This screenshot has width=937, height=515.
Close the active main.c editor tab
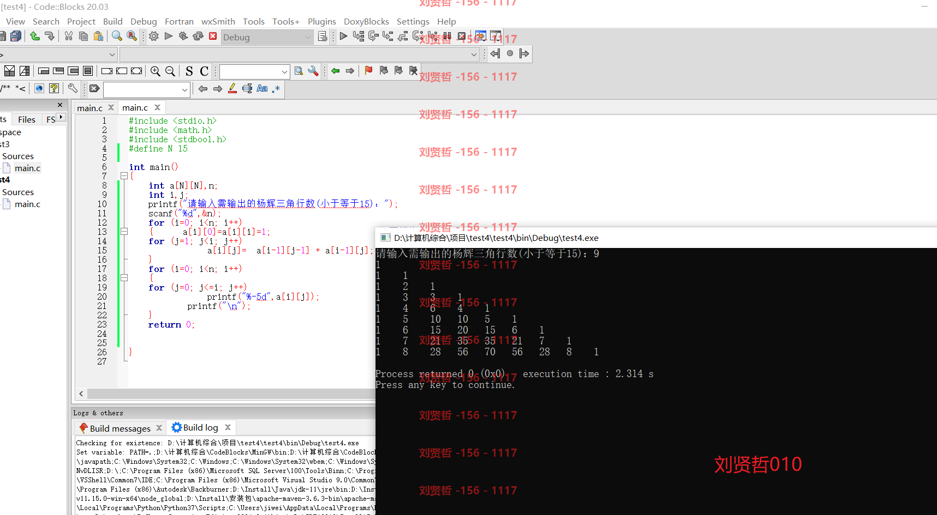click(x=157, y=107)
